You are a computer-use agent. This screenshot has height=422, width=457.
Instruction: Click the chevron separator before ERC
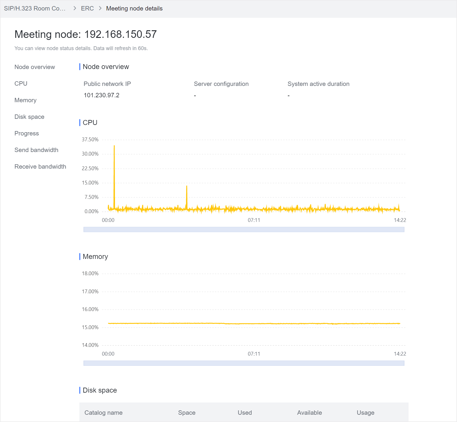75,8
